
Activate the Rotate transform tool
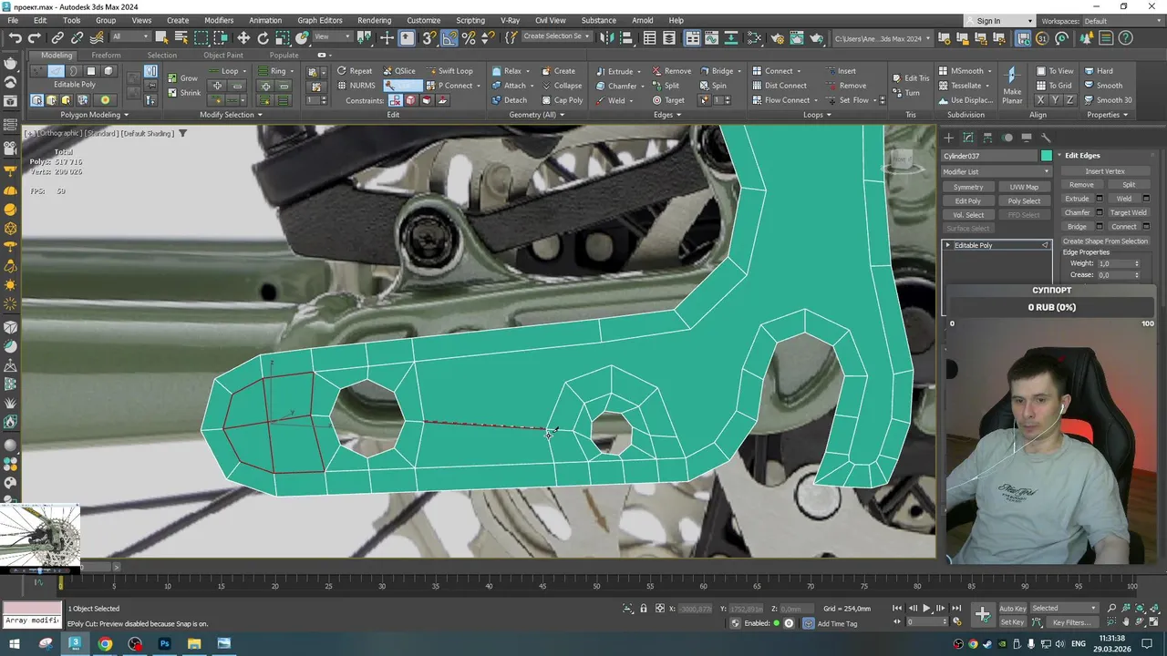(x=263, y=38)
